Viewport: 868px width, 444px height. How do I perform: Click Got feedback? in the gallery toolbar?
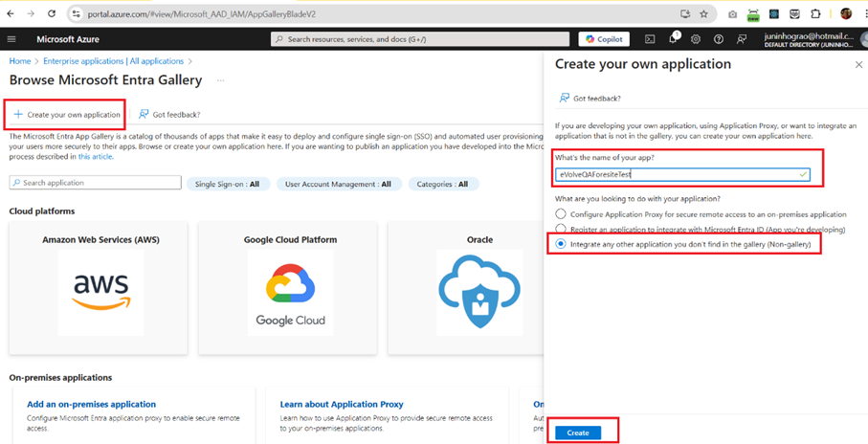click(169, 115)
